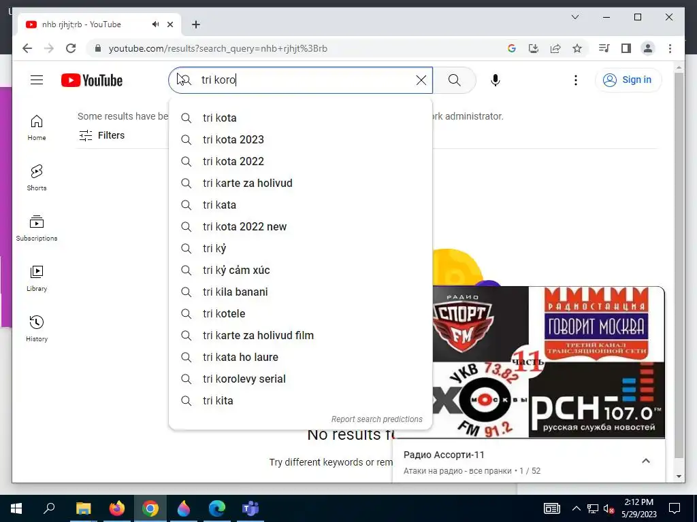Share this page icon
This screenshot has width=697, height=522.
click(x=555, y=48)
